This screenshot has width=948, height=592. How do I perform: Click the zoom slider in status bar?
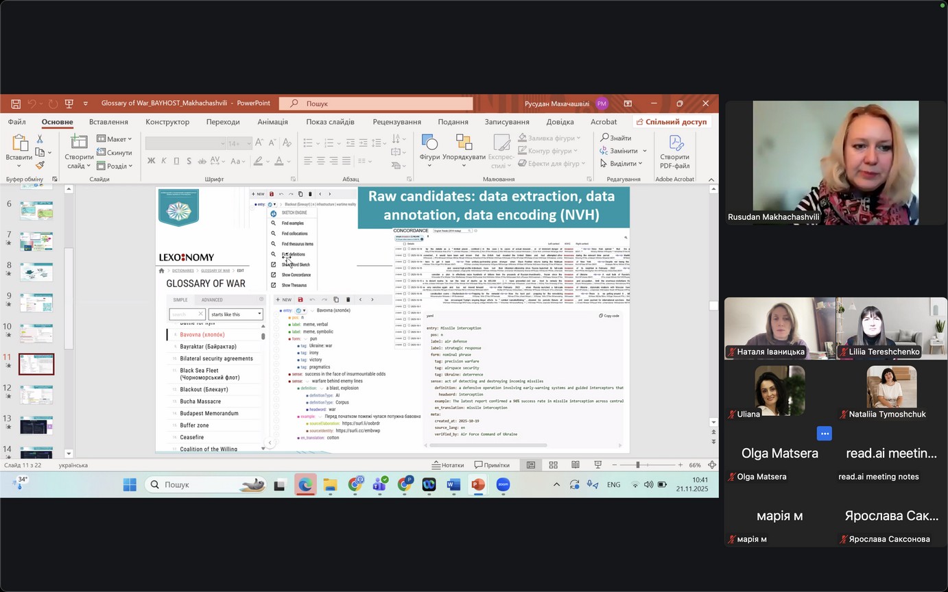pos(638,465)
